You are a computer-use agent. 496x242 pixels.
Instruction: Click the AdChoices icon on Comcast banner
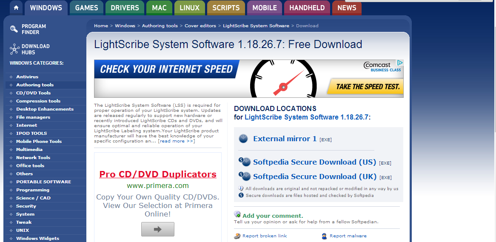click(x=400, y=63)
